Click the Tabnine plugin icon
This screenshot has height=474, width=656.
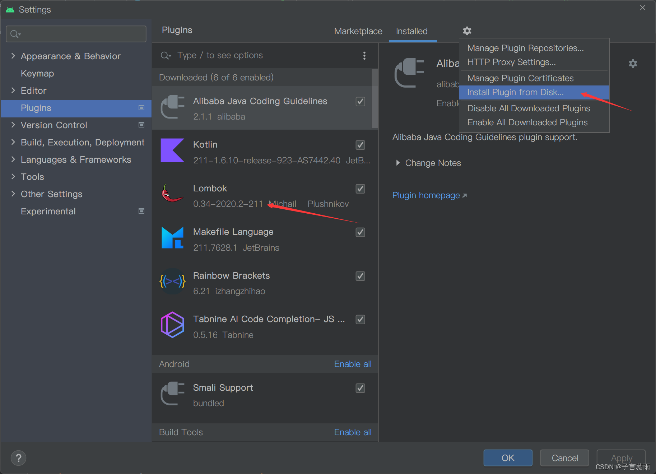(x=172, y=325)
